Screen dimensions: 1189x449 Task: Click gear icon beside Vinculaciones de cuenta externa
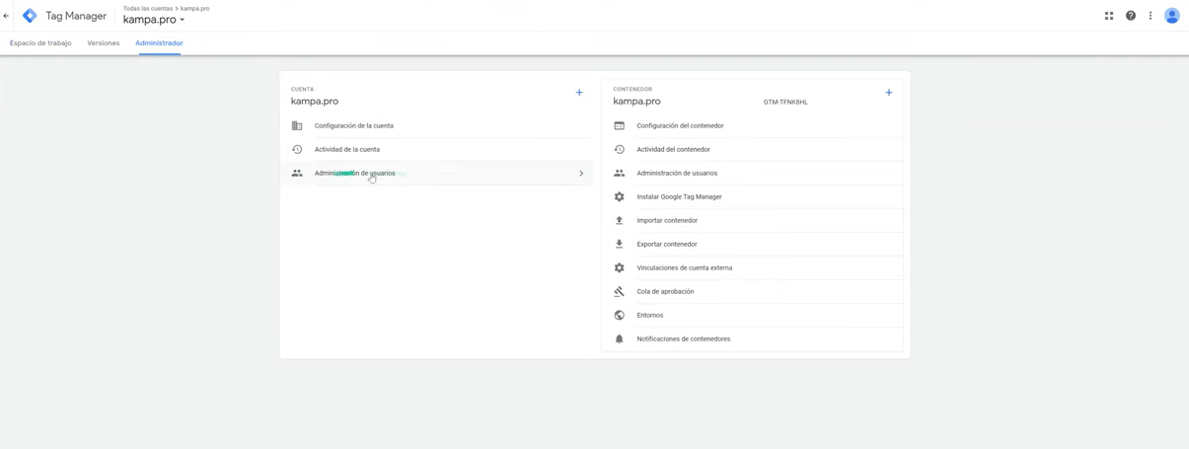coord(620,268)
